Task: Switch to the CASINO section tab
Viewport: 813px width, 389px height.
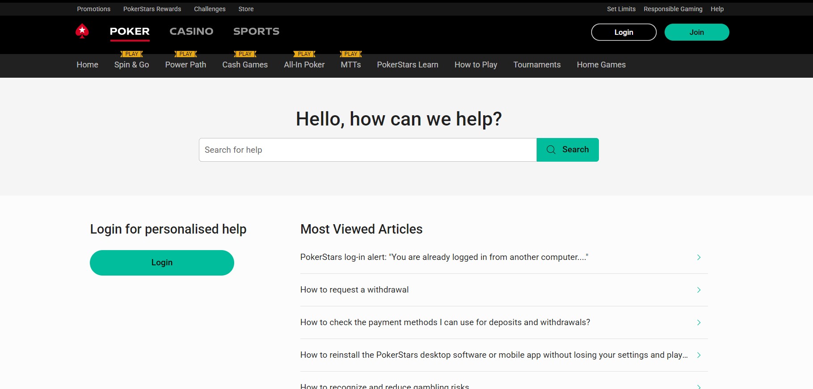Action: point(191,31)
